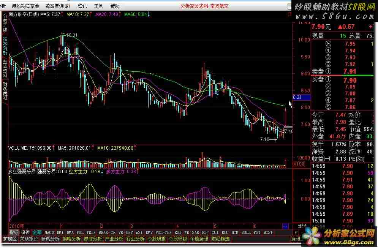Open the 资讯 menu
Image resolution: width=378 pixels, height=248 pixels.
pyautogui.click(x=82, y=6)
